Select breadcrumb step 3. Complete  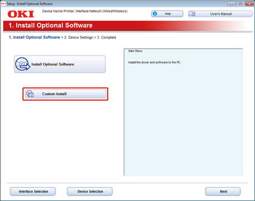[106, 38]
